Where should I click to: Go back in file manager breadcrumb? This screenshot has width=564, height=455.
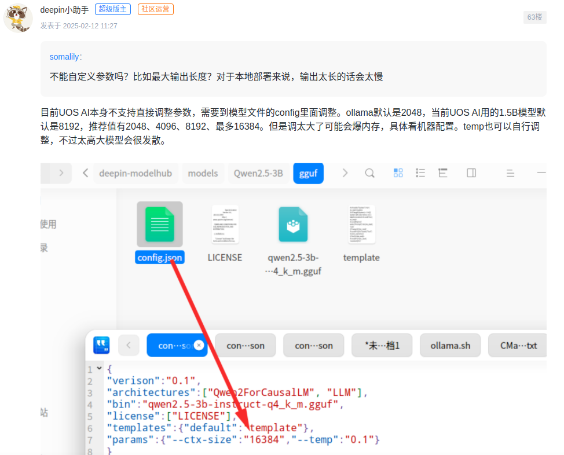pyautogui.click(x=85, y=173)
